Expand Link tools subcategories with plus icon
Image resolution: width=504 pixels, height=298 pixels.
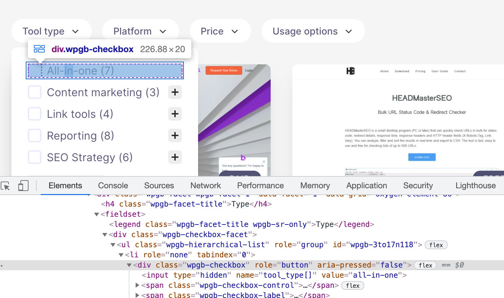click(175, 114)
